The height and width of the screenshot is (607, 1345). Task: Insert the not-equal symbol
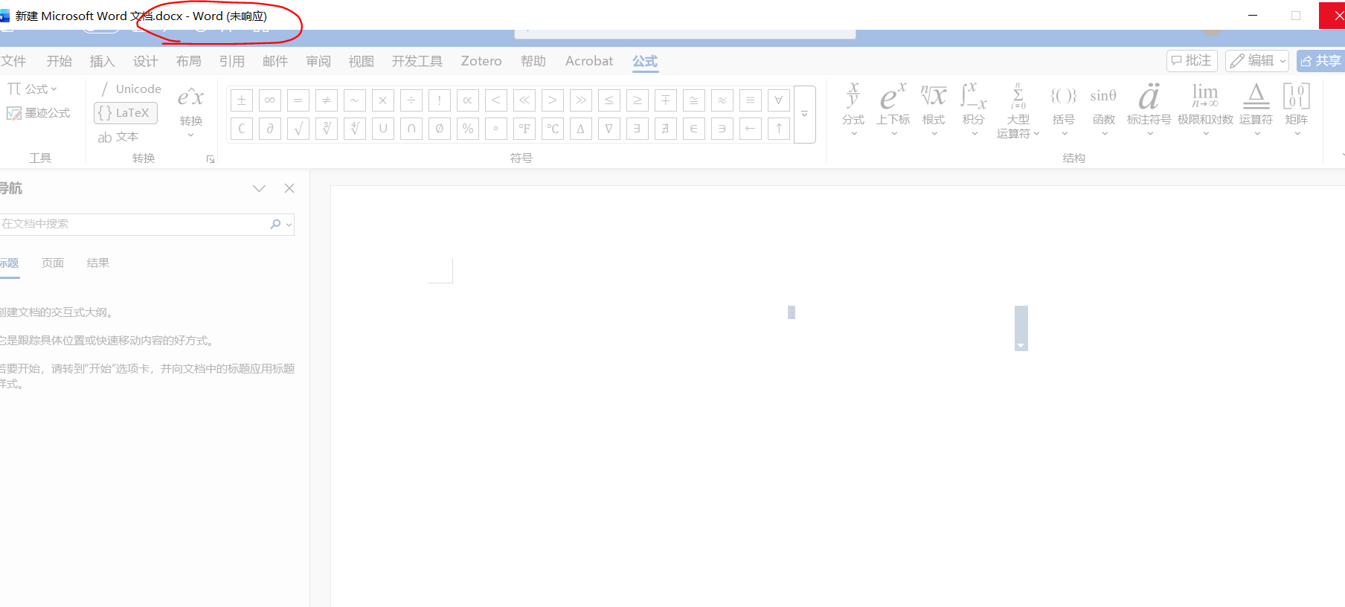pos(327,100)
